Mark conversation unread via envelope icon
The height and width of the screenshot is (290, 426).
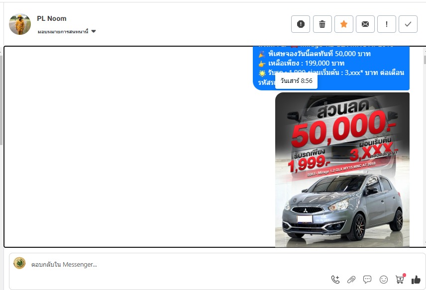(365, 24)
